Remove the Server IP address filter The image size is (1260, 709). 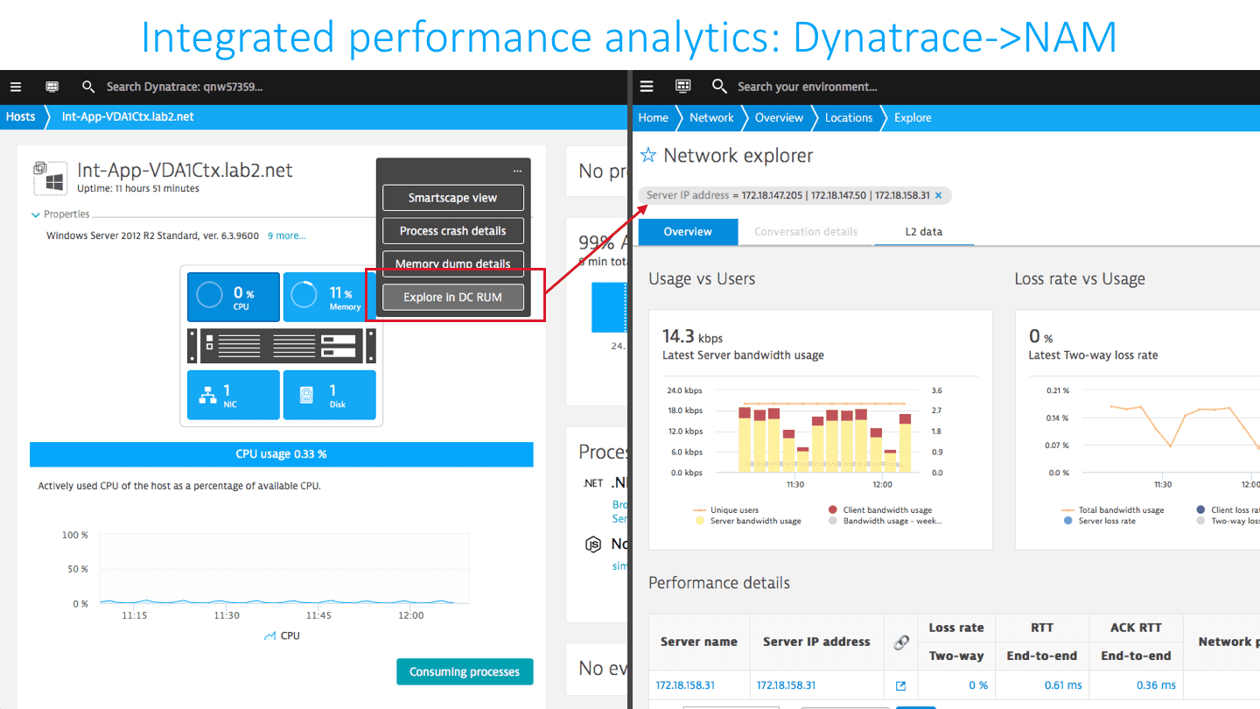(939, 195)
